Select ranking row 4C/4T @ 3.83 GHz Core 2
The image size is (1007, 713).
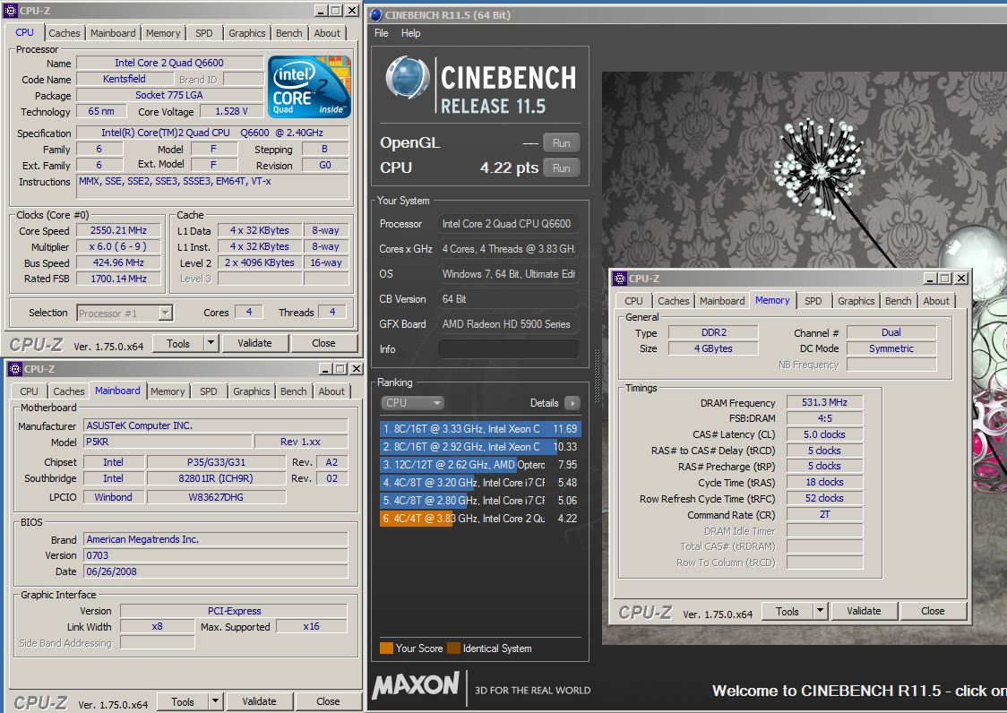pos(480,519)
